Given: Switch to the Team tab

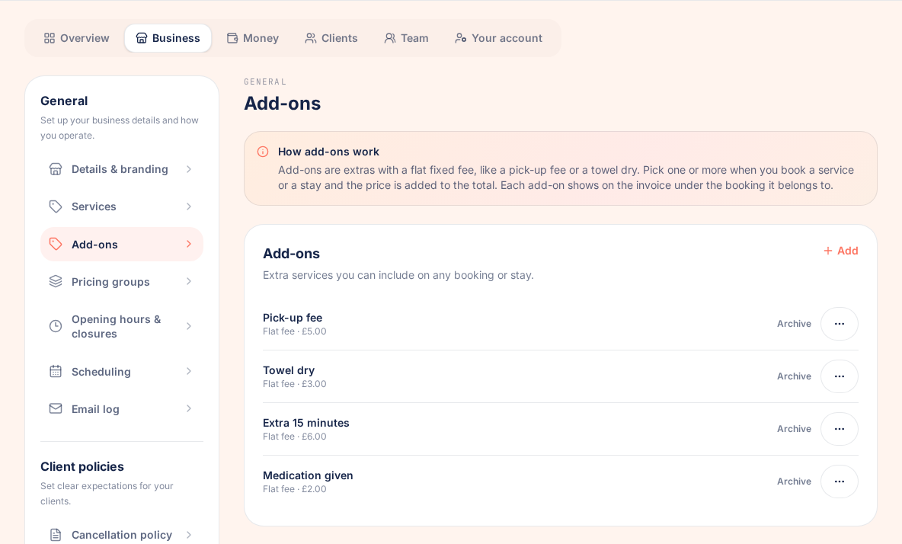Looking at the screenshot, I should pos(407,38).
